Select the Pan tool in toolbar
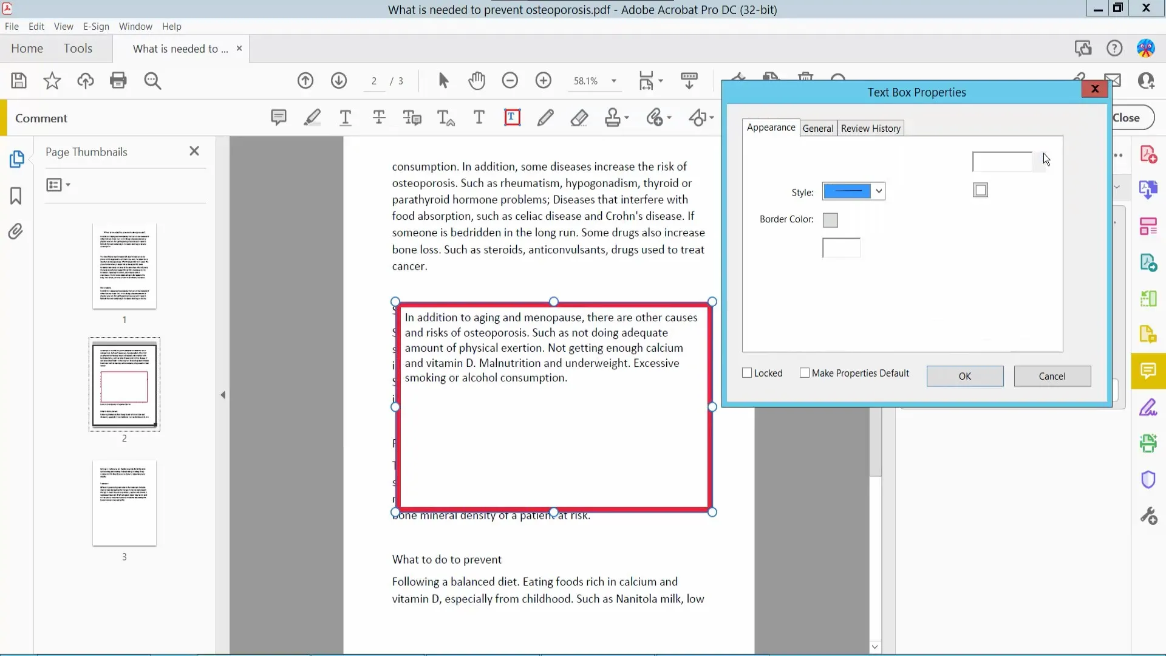This screenshot has height=656, width=1166. (477, 80)
